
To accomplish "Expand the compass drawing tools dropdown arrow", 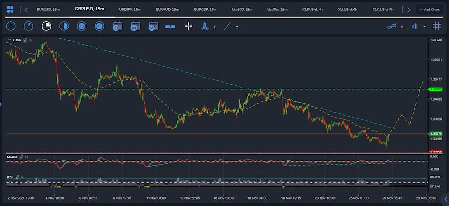I will pyautogui.click(x=214, y=27).
